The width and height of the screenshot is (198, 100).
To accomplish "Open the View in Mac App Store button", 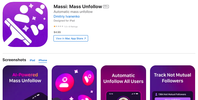I will coord(71,38).
